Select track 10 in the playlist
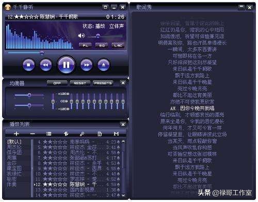 pyautogui.click(x=77, y=174)
